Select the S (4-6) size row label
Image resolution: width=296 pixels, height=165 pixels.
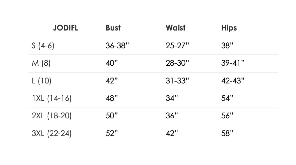coord(43,46)
